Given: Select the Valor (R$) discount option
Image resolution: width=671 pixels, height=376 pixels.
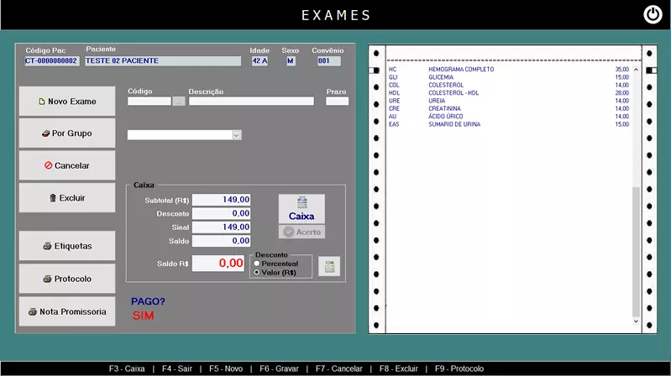Looking at the screenshot, I should coord(257,273).
